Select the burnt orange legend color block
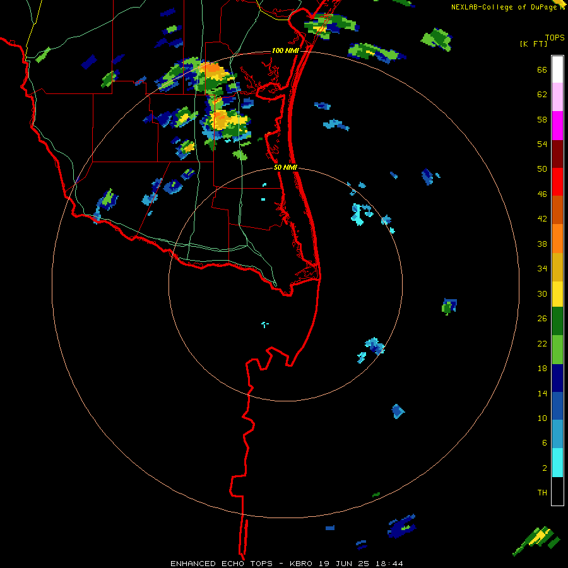Image resolution: width=568 pixels, height=568 pixels. point(557,210)
